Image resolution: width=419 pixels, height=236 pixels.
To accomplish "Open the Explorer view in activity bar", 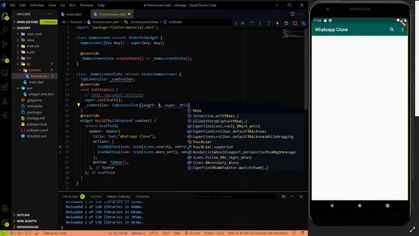I will tap(5, 16).
